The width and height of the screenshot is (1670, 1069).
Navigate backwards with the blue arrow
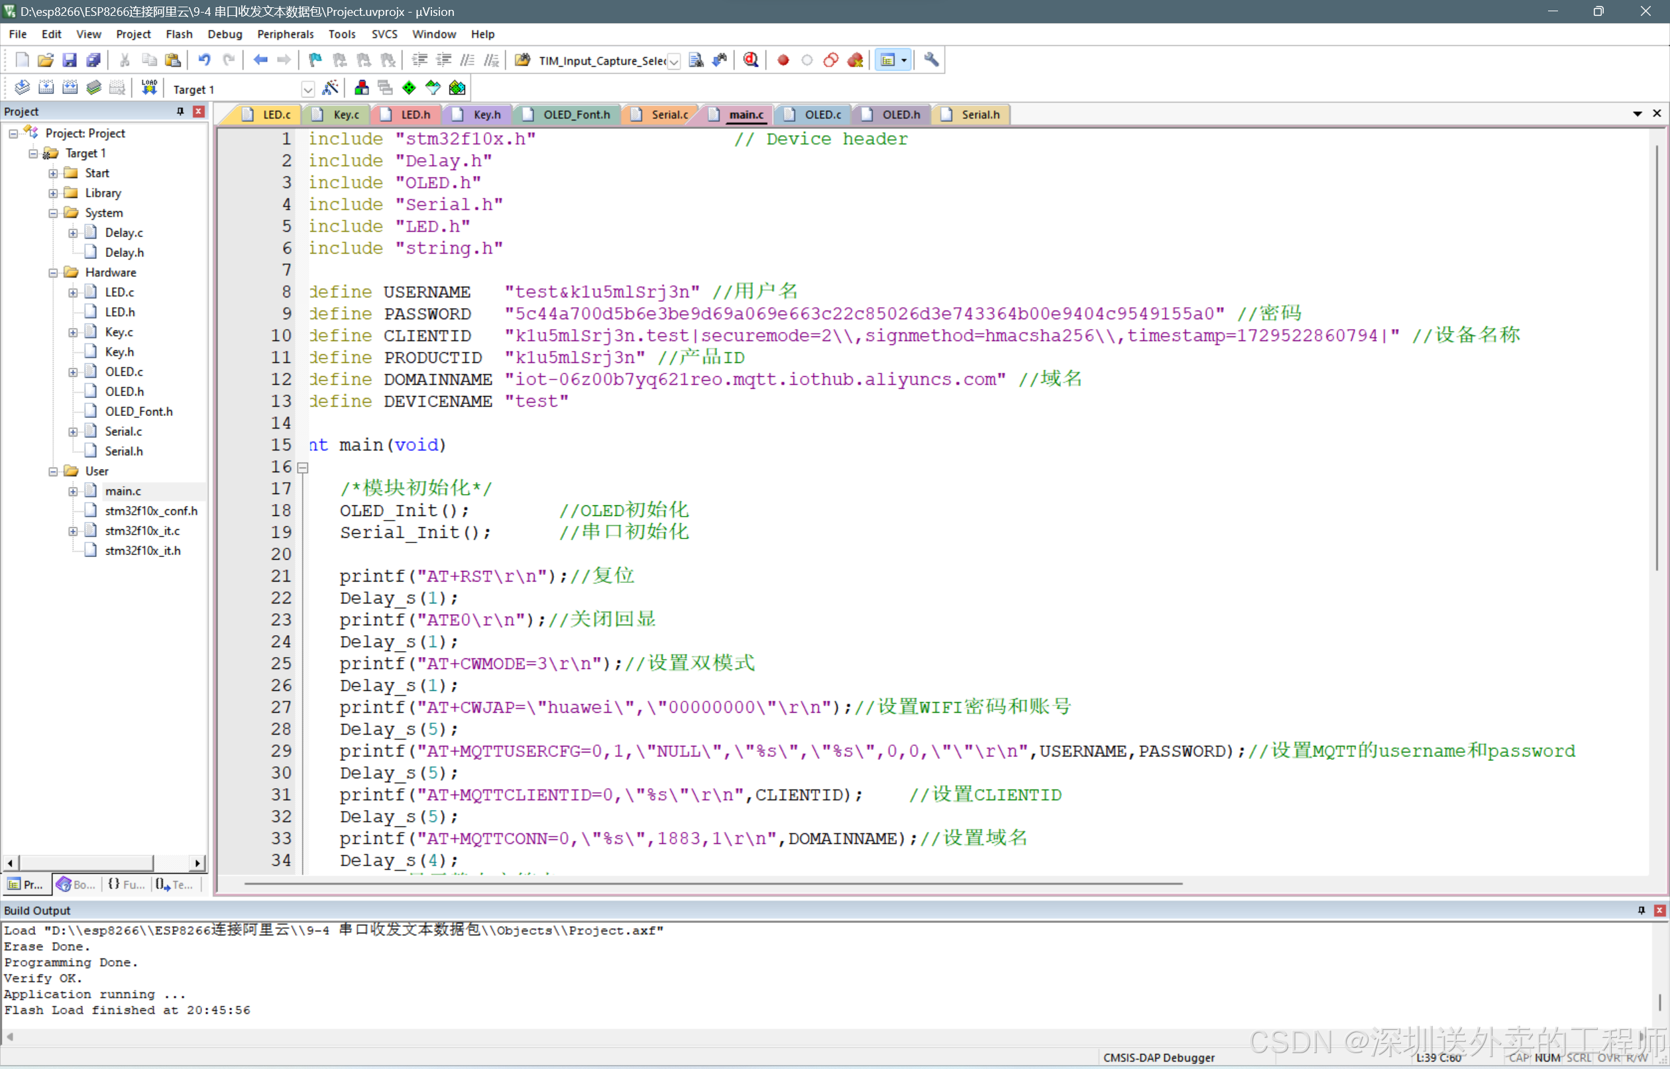click(x=260, y=60)
